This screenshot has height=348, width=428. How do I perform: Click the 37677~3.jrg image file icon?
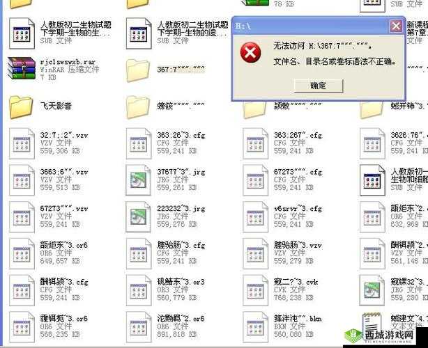tap(139, 180)
